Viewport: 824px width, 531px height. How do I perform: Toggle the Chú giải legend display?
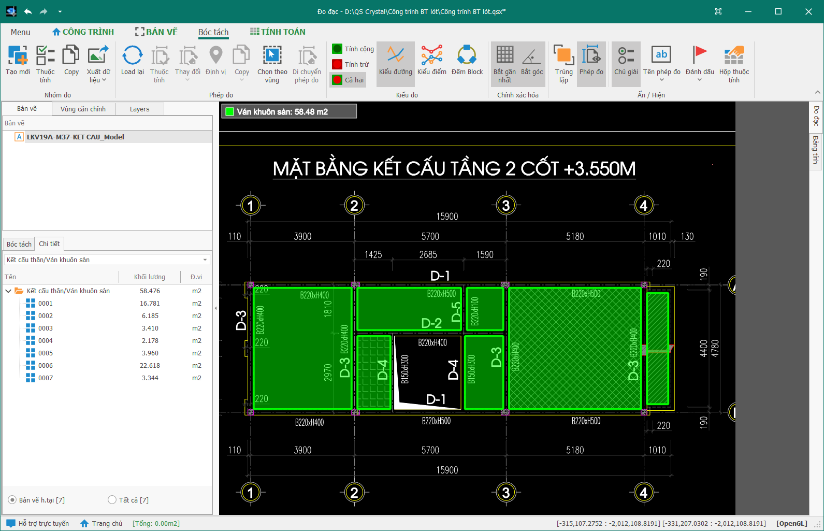[x=626, y=56]
